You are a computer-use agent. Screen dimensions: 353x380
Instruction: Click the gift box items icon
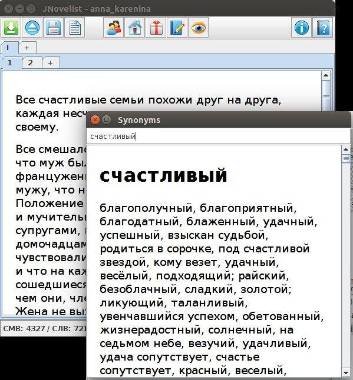click(x=156, y=28)
